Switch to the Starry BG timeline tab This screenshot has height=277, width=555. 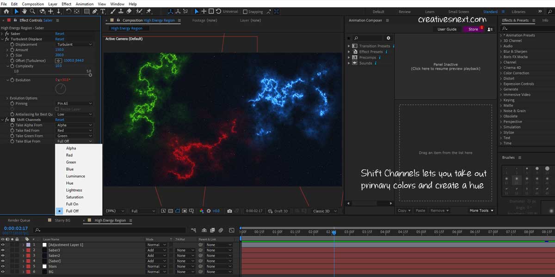(x=62, y=221)
